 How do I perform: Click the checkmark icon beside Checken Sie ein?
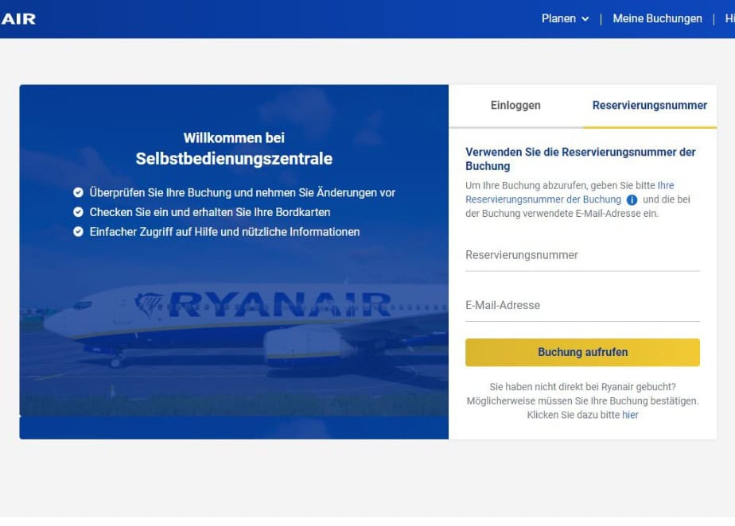click(x=78, y=212)
